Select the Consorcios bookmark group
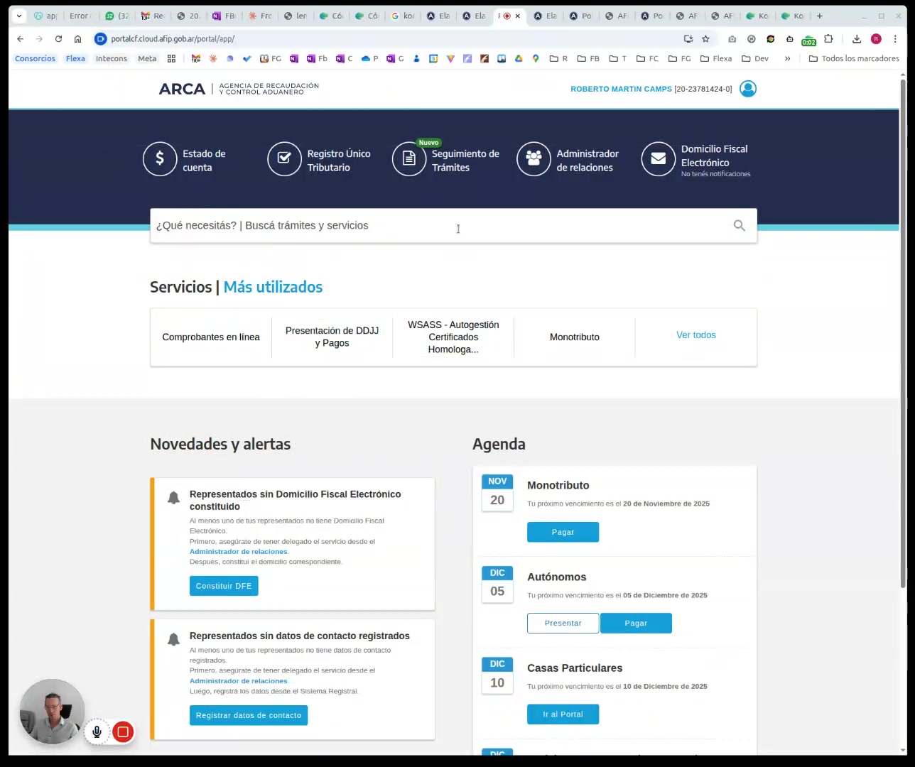The width and height of the screenshot is (915, 767). tap(35, 58)
